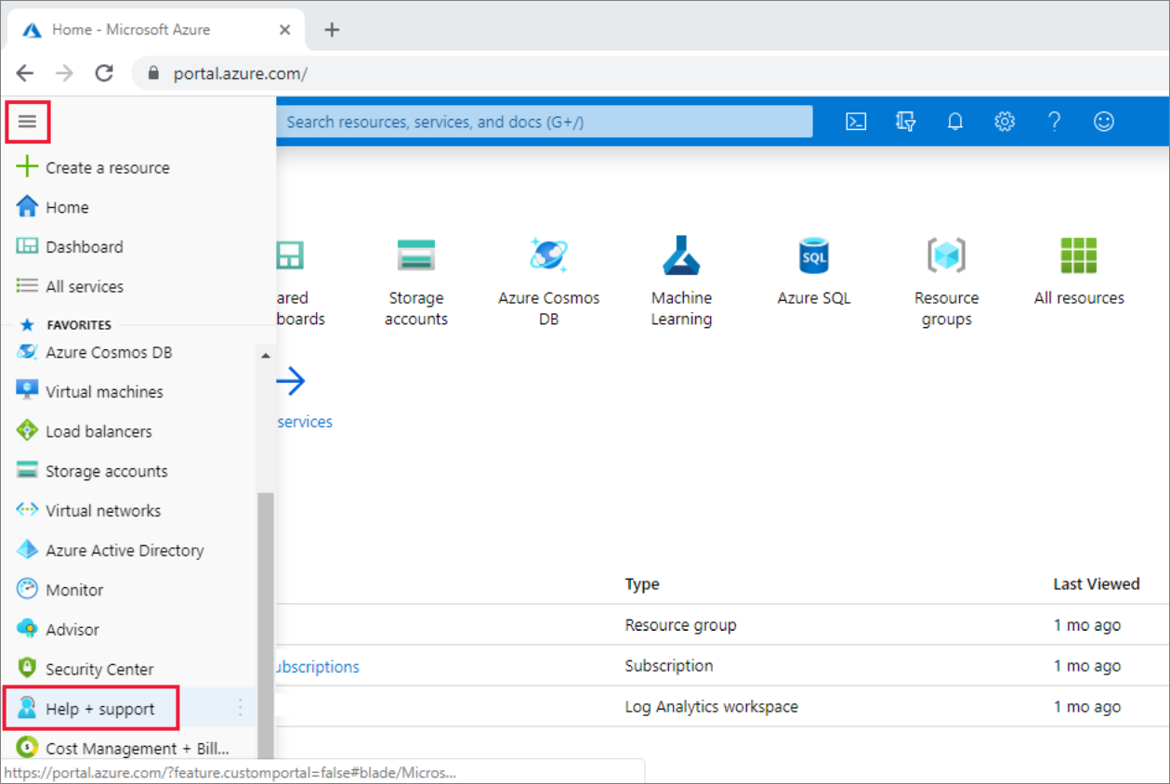
Task: Open the directory and subscription filter icon
Action: tap(905, 121)
